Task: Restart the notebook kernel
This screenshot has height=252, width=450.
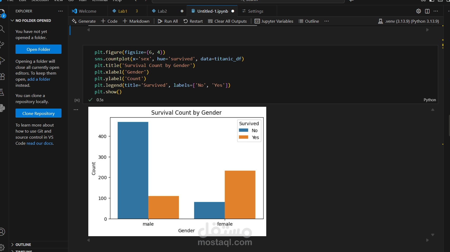Action: click(193, 21)
